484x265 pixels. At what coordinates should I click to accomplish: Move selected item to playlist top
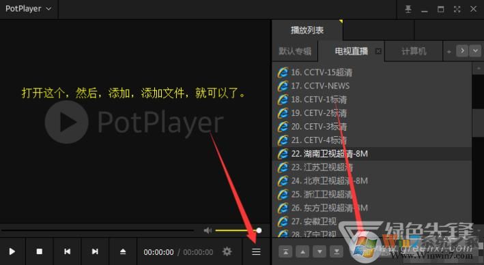pos(285,252)
